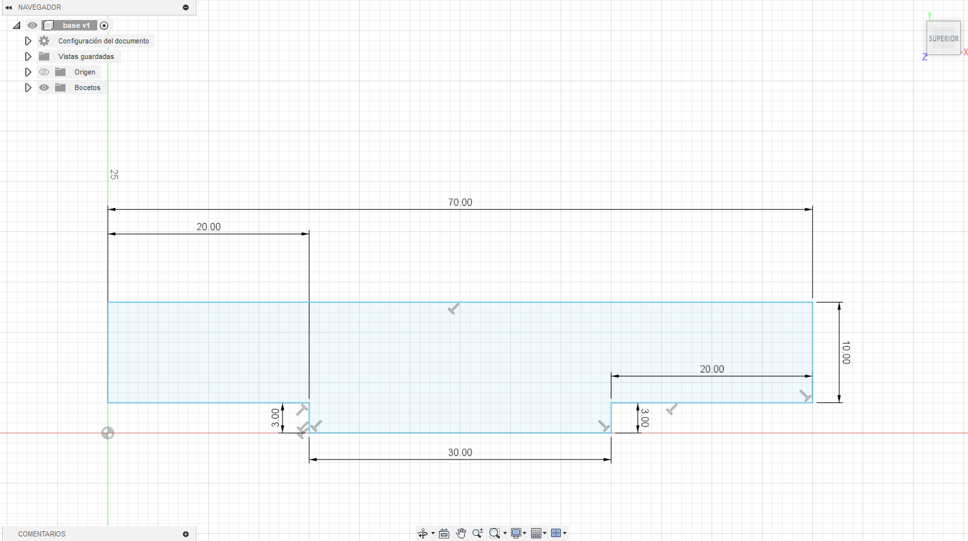The image size is (968, 541).
Task: Select the Orbit tool in navigation bar
Action: [x=422, y=533]
